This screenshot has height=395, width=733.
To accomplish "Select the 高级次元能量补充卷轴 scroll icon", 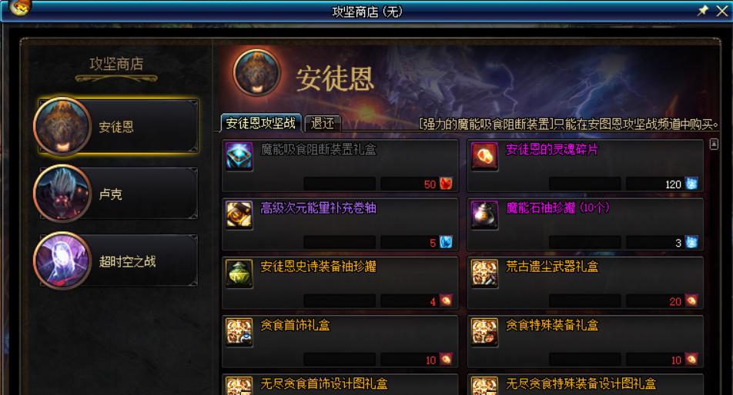I will (239, 215).
